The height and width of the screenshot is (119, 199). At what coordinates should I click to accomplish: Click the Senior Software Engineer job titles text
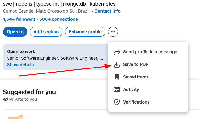click(x=55, y=58)
